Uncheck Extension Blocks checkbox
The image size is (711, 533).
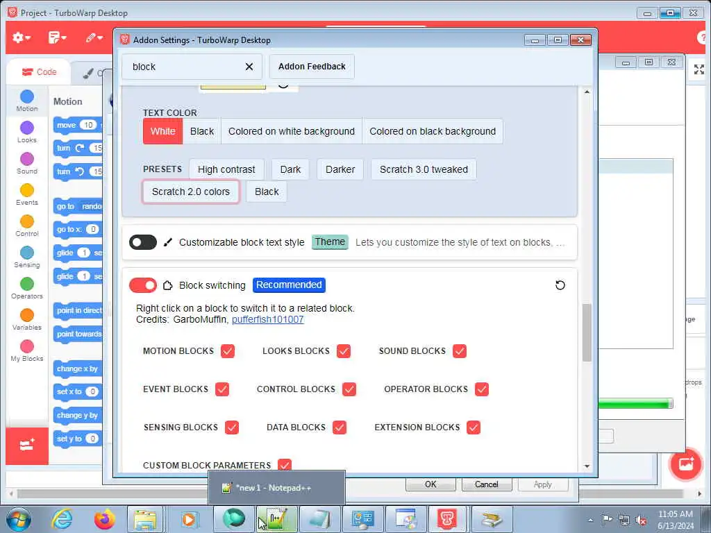coord(474,428)
